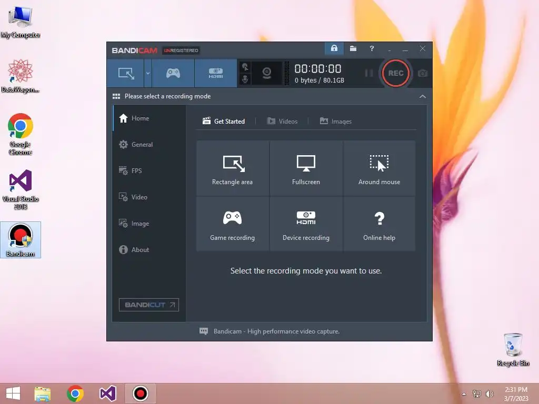Open the General settings section
The height and width of the screenshot is (404, 539).
coord(149,145)
